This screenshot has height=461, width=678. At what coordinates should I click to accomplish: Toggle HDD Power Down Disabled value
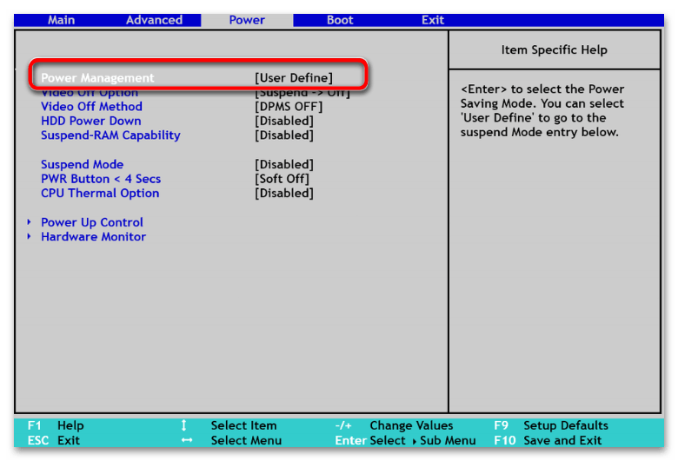point(283,121)
